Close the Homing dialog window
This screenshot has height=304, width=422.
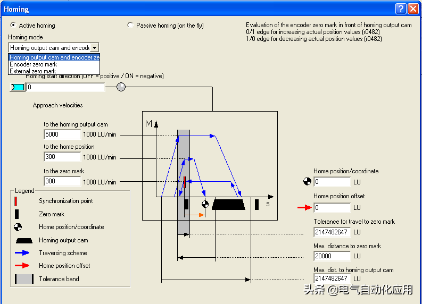click(x=413, y=9)
